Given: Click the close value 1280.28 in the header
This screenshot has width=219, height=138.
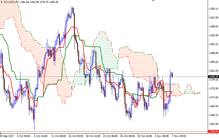Looking at the screenshot, I should (54, 2).
